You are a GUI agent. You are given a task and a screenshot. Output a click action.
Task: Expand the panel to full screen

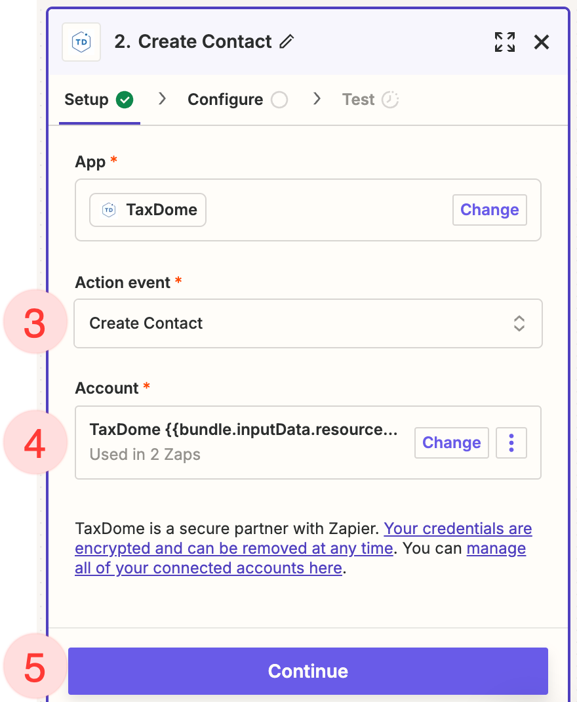pos(504,42)
